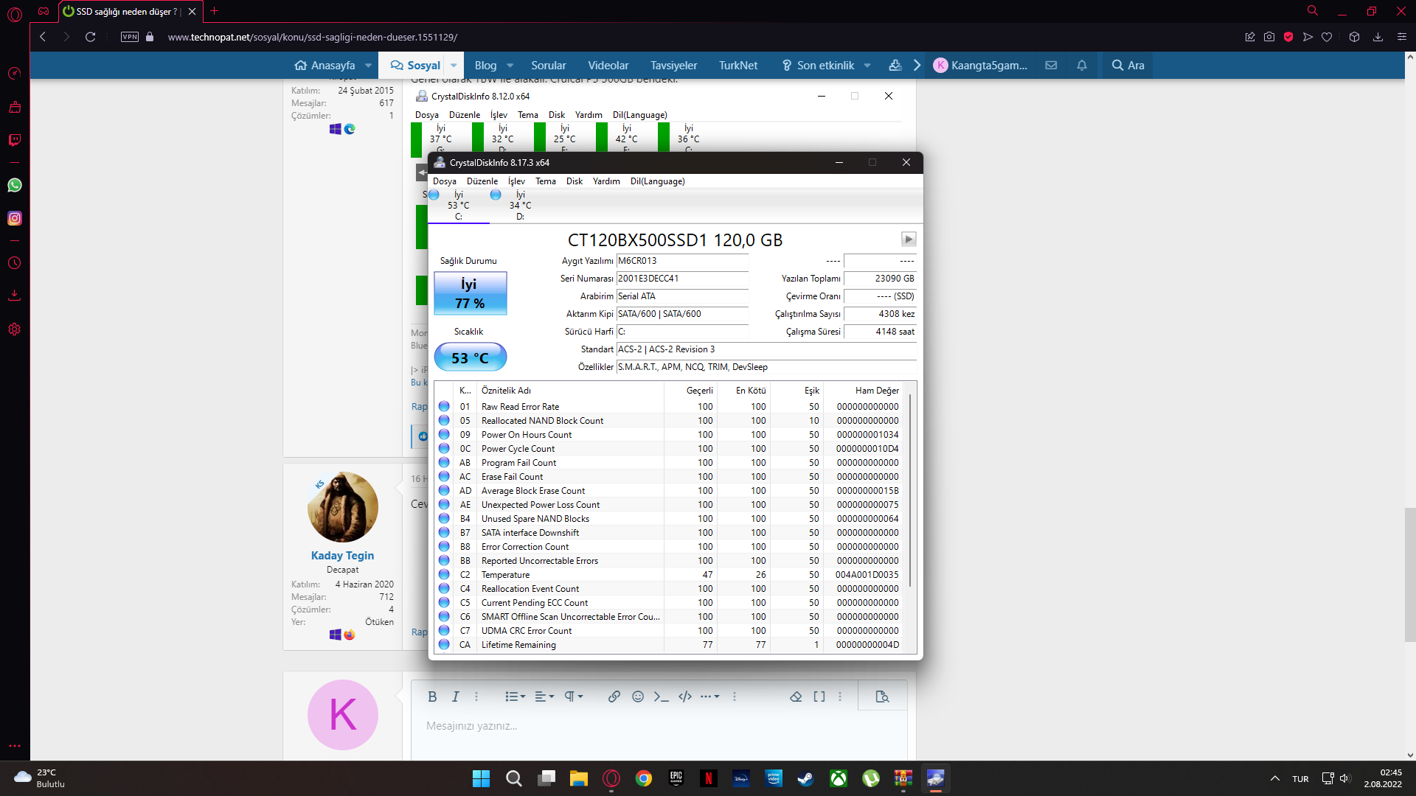Insert code block with angle brackets icon
This screenshot has width=1416, height=796.
click(685, 696)
